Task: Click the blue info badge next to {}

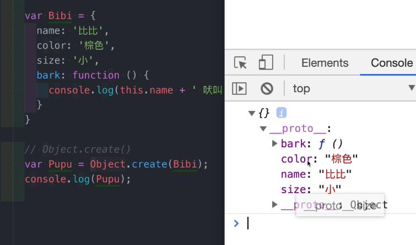Action: coord(282,113)
